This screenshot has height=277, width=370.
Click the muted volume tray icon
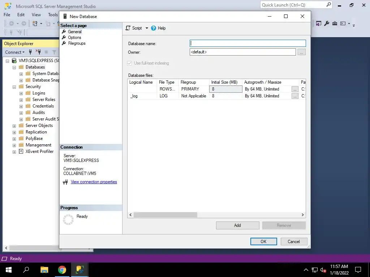point(323,270)
